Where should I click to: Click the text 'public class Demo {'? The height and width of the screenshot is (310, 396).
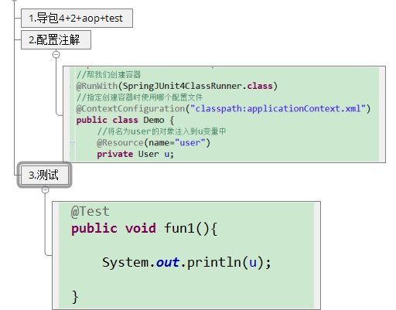tap(125, 120)
